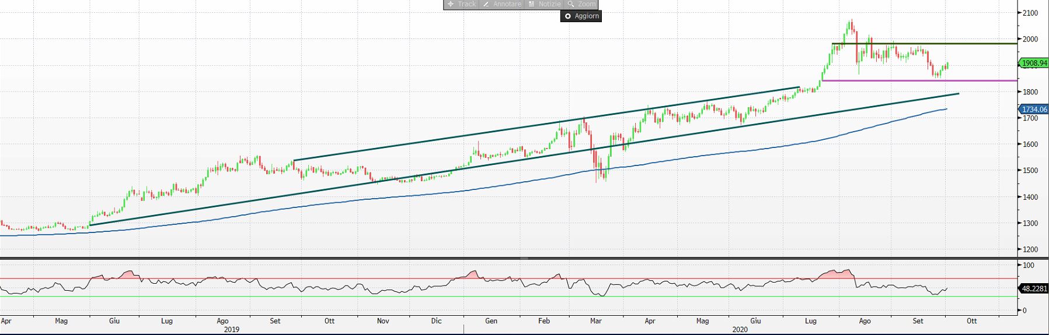Select the Zoom magnifier tool
This screenshot has width=1049, height=335.
click(581, 4)
